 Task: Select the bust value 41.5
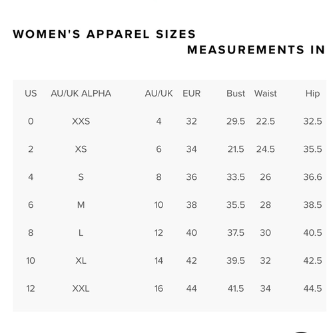coord(236,288)
